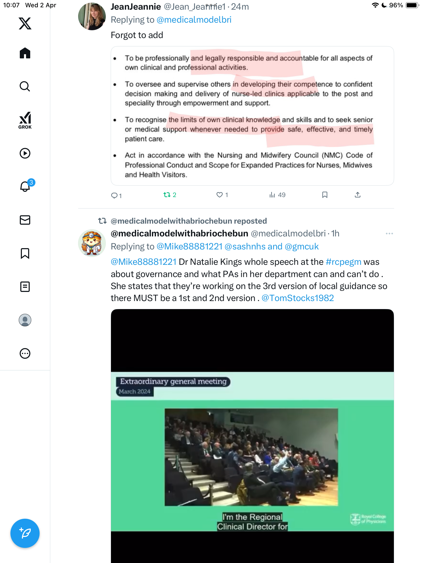The width and height of the screenshot is (422, 563).
Task: Open Messages envelope icon
Action: [25, 220]
